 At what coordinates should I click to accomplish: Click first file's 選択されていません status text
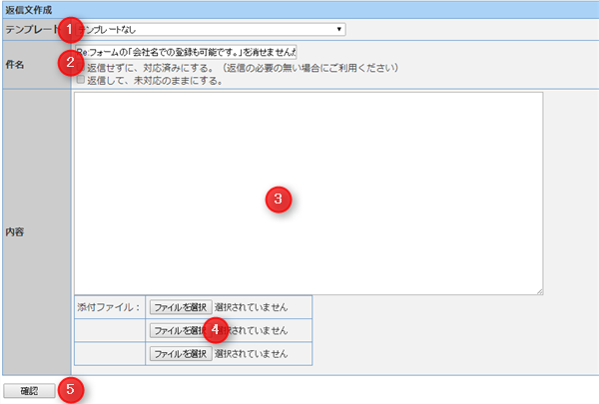pyautogui.click(x=251, y=306)
